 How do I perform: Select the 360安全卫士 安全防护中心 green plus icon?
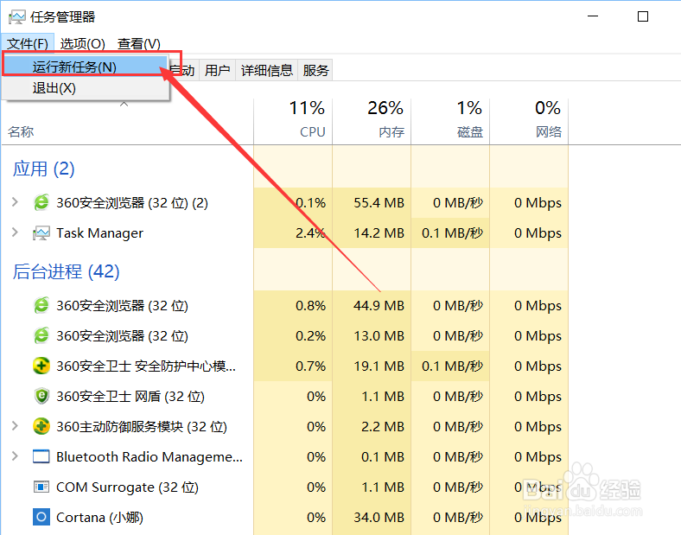(41, 366)
